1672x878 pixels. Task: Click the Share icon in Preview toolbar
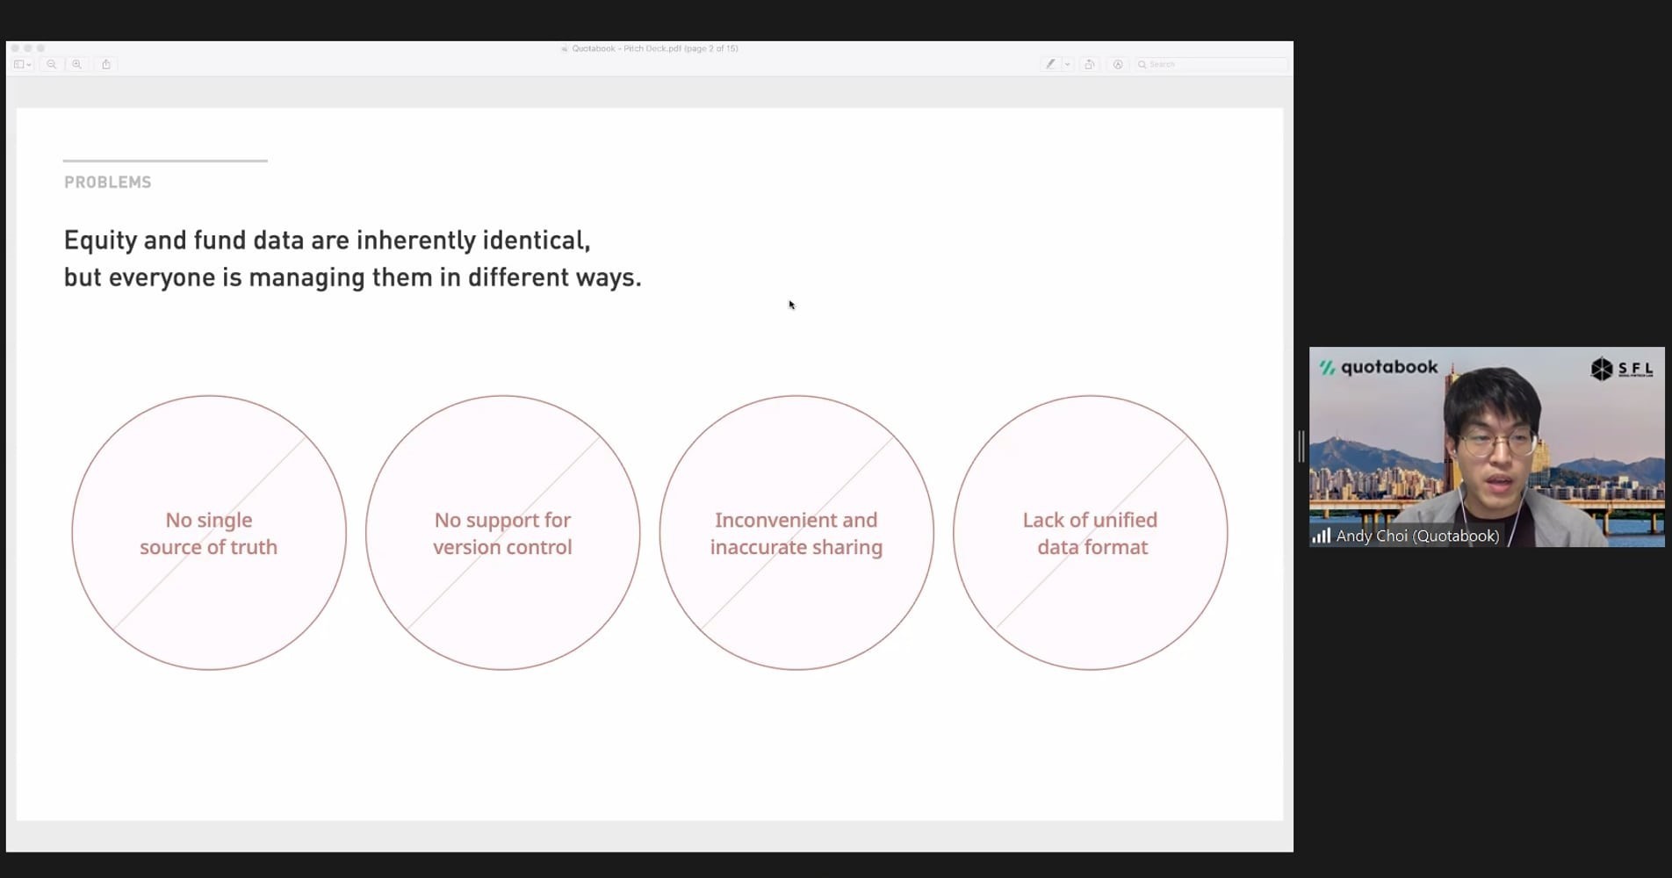tap(106, 64)
